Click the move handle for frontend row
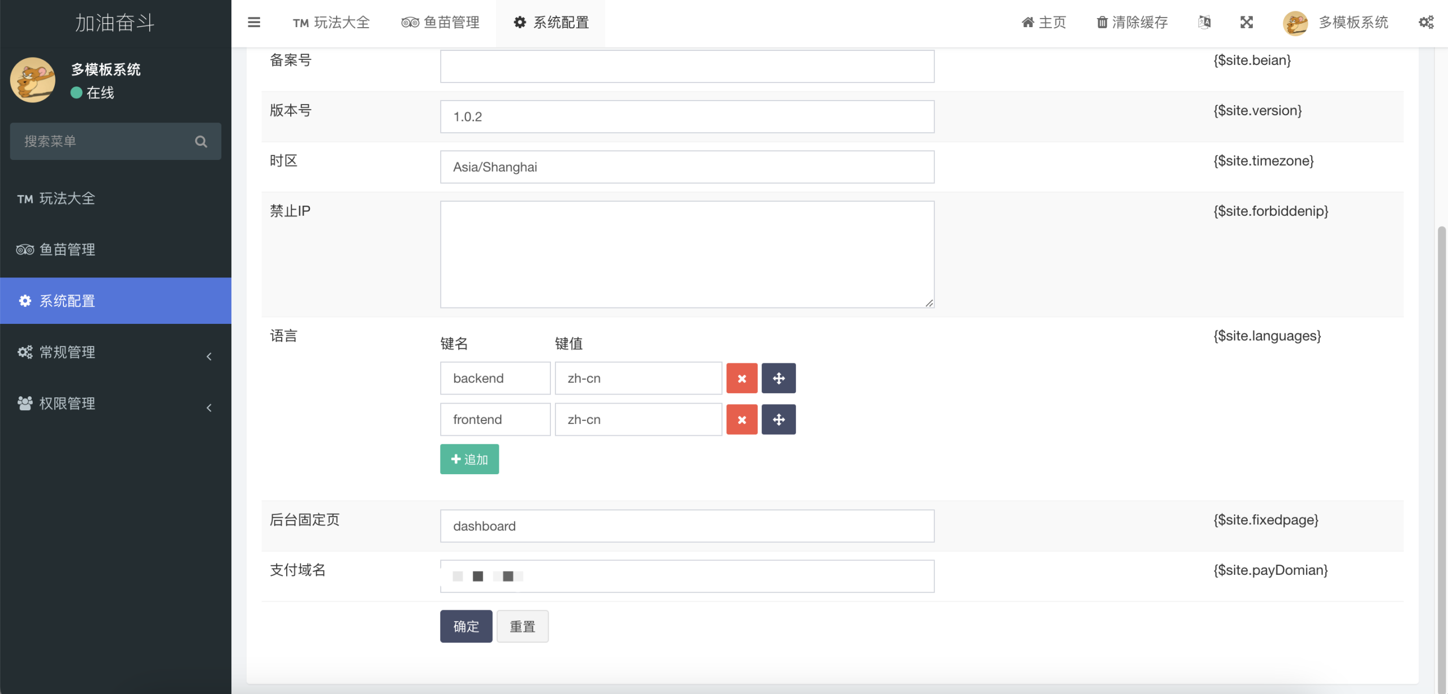Screen dimensions: 1448x694 (778, 419)
